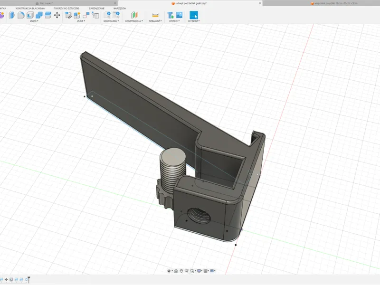Screen dimensions: 380x285
Task: Open the ZŁÓŻ dropdown menu
Action: coord(81,21)
